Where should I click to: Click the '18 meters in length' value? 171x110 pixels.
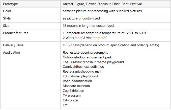click(89, 26)
